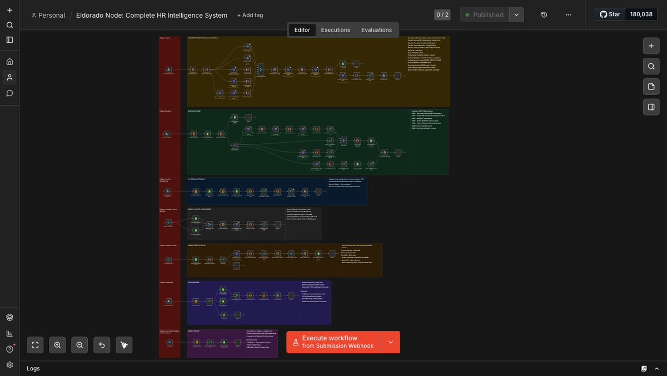667x376 pixels.
Task: Select the Trigger: Dashboard webhook node
Action: [x=167, y=302]
